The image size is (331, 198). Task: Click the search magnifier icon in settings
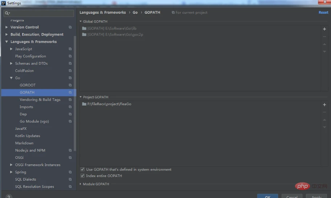point(7,13)
